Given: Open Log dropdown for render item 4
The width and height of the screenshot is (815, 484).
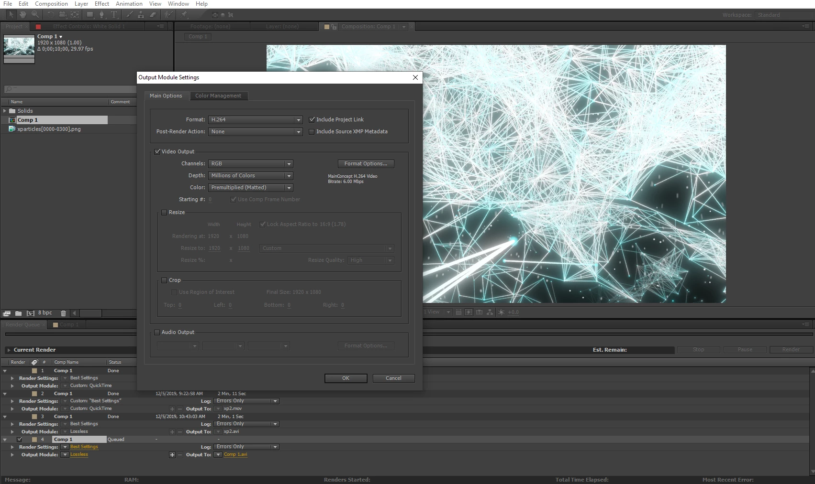Looking at the screenshot, I should [x=247, y=447].
